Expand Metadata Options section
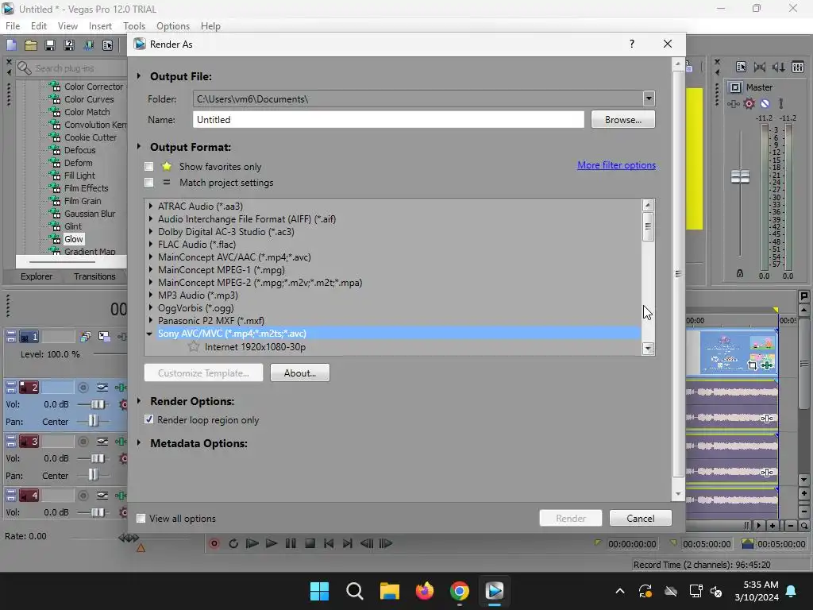 [139, 443]
